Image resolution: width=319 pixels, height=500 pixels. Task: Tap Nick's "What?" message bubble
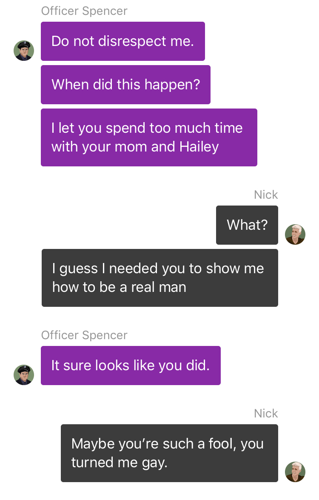point(247,225)
